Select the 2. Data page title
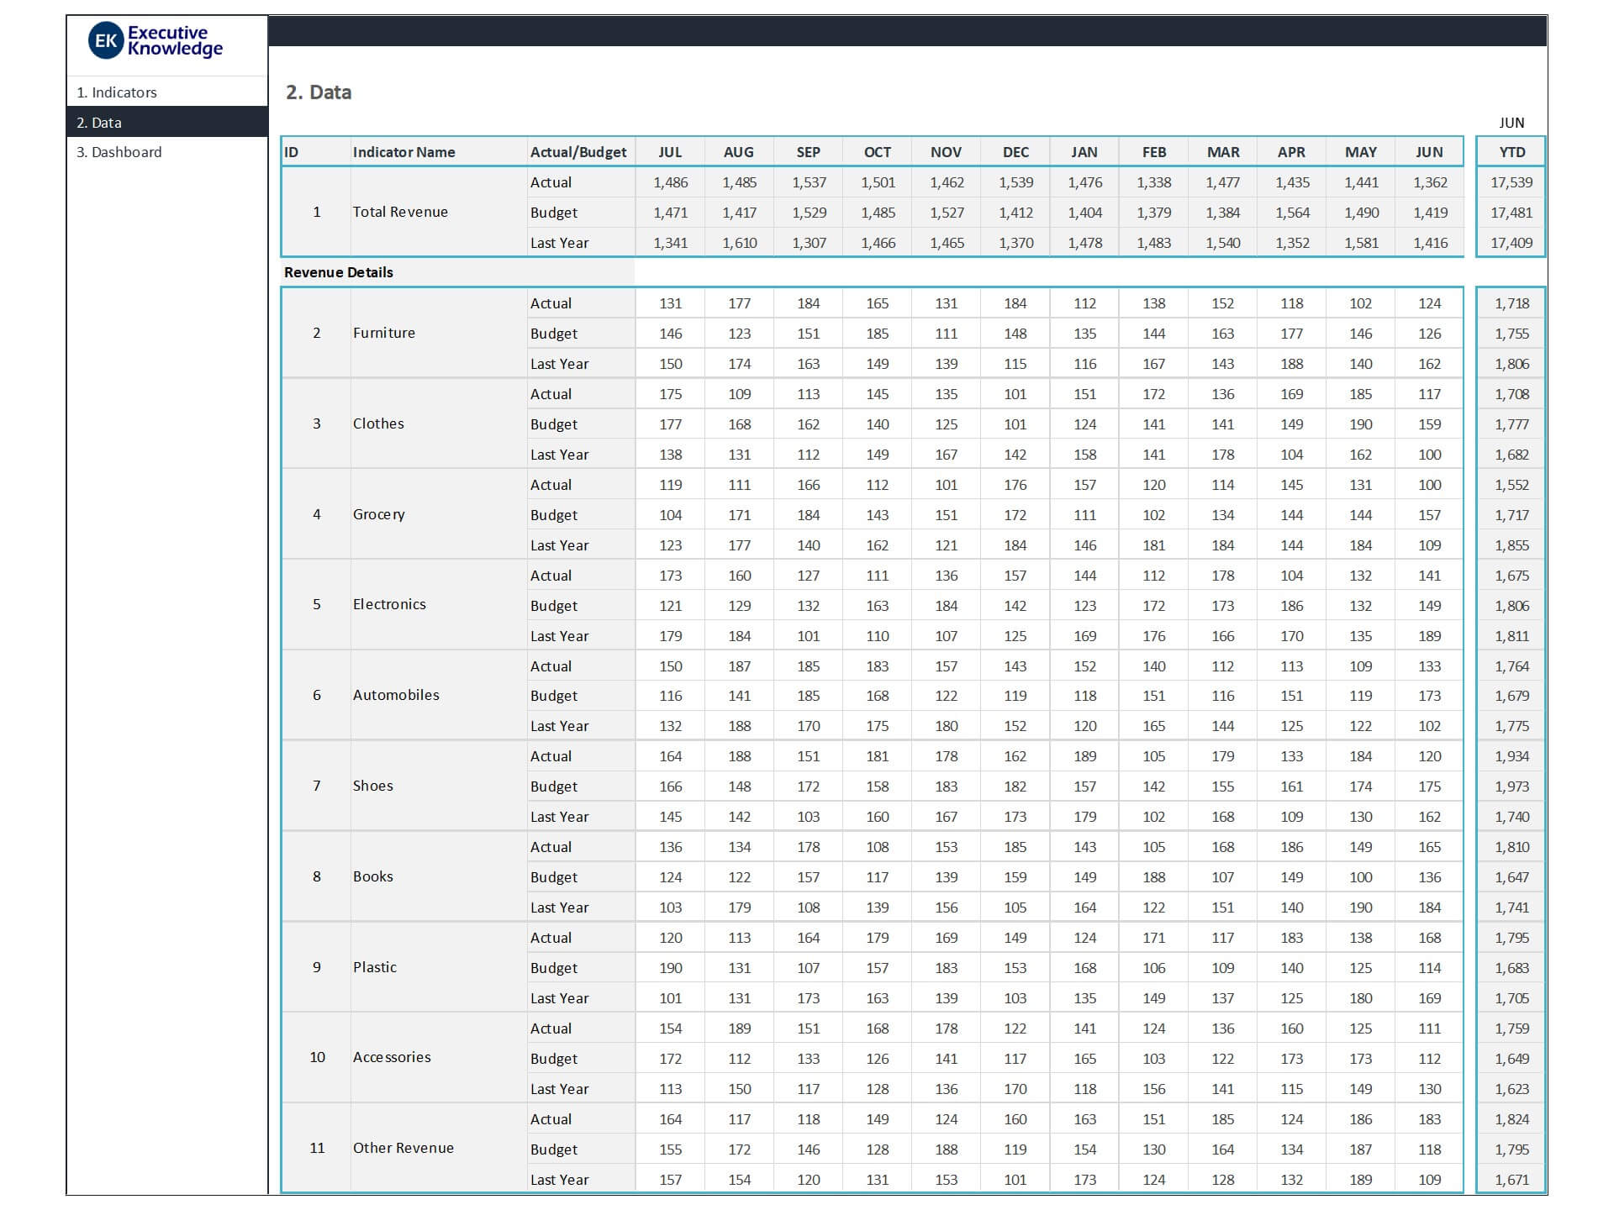The height and width of the screenshot is (1210, 1614). pos(319,92)
